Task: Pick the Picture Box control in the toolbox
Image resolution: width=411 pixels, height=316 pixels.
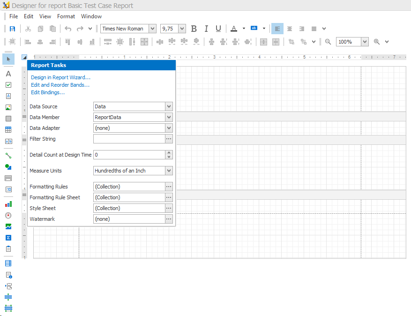Action: [x=8, y=107]
